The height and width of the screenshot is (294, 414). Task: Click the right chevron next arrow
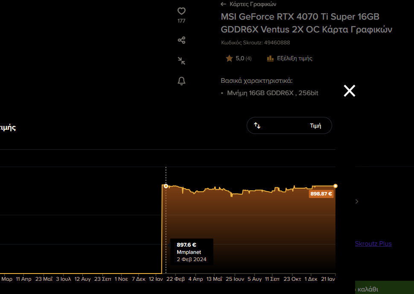coord(357,202)
